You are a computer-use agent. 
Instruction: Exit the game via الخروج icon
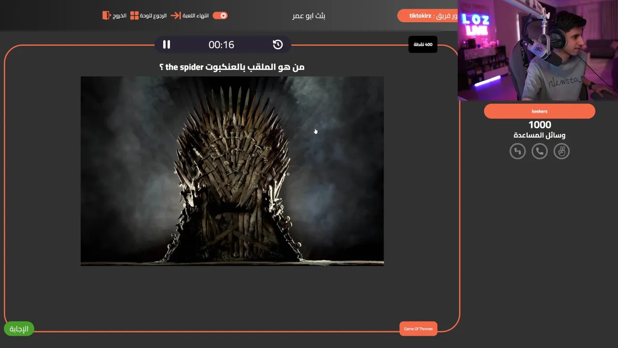click(x=106, y=15)
